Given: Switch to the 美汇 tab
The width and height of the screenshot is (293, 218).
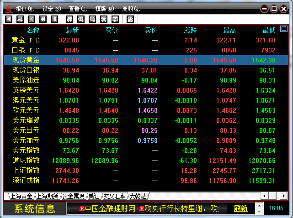Looking at the screenshot, I should point(94,196).
